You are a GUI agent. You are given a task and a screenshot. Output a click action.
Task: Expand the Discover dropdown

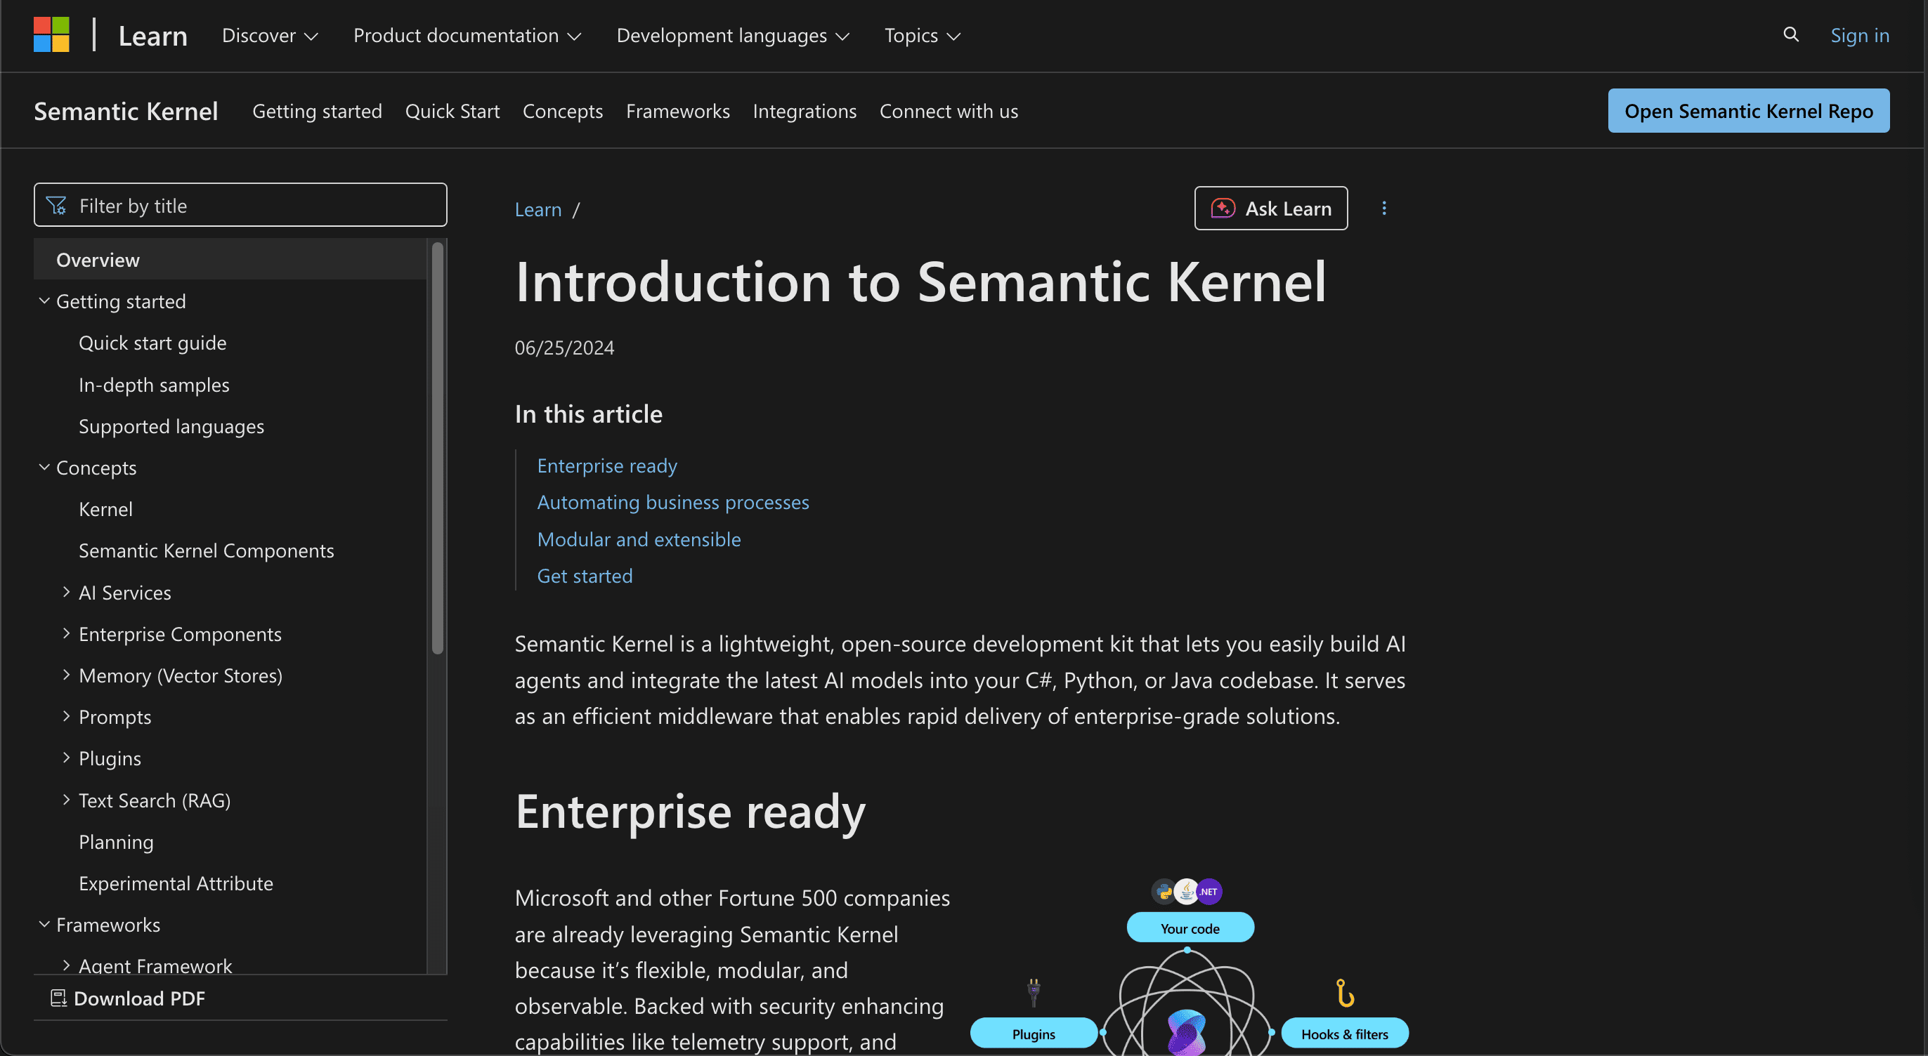click(269, 35)
